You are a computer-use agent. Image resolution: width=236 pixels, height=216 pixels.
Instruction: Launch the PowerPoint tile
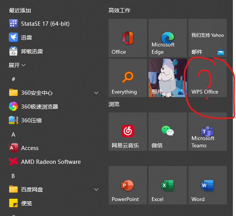(128, 185)
